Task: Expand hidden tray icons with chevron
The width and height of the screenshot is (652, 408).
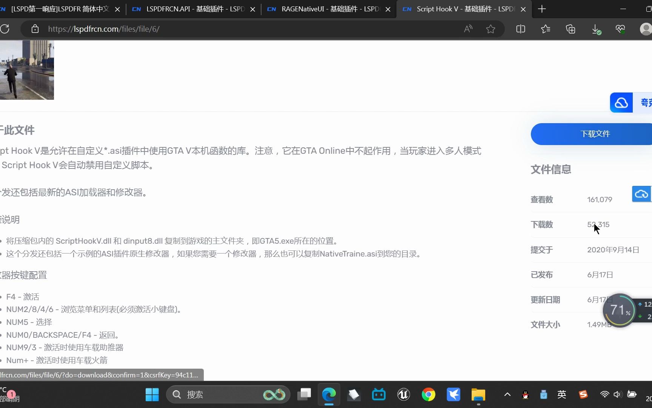Action: 507,394
